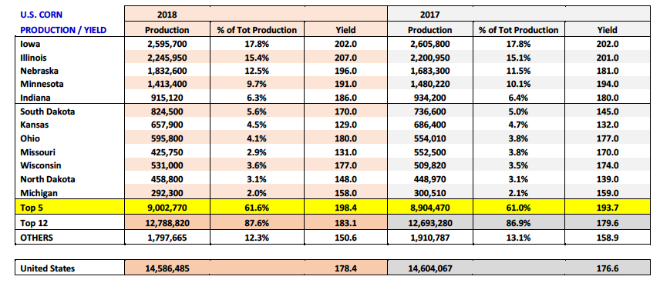Select the OTHERS row label

coord(36,237)
